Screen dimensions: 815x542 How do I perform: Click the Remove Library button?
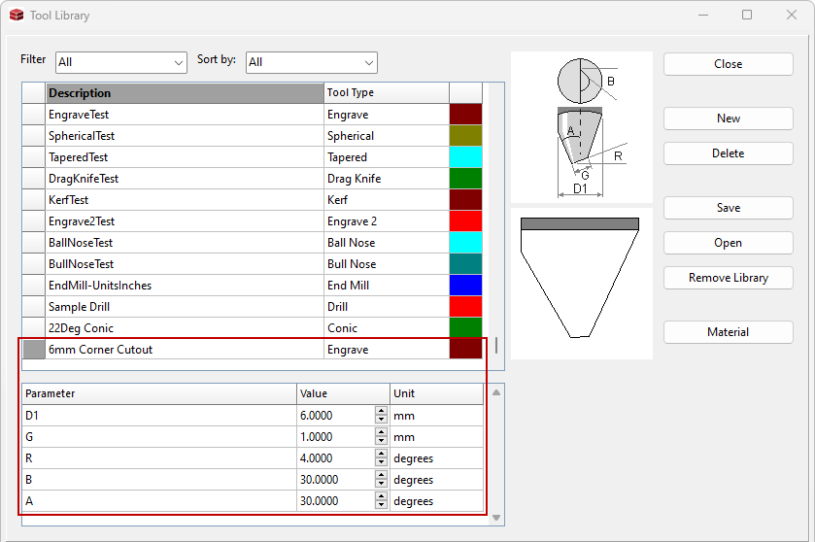728,278
